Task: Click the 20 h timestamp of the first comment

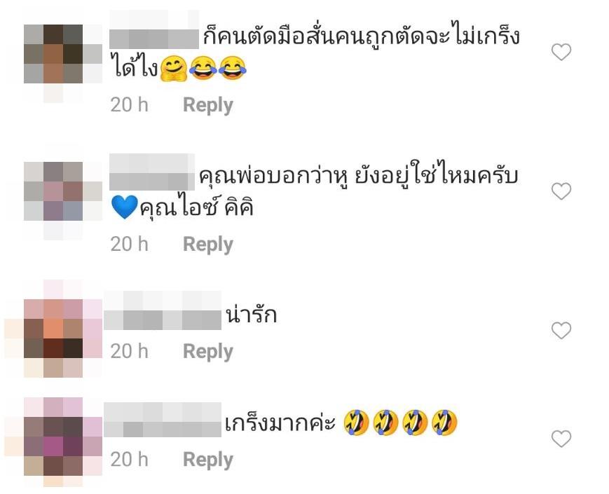Action: 130,105
